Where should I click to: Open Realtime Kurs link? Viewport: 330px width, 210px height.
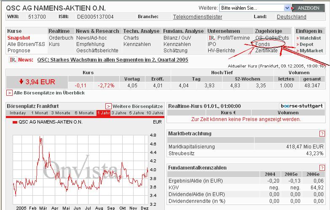click(54, 44)
